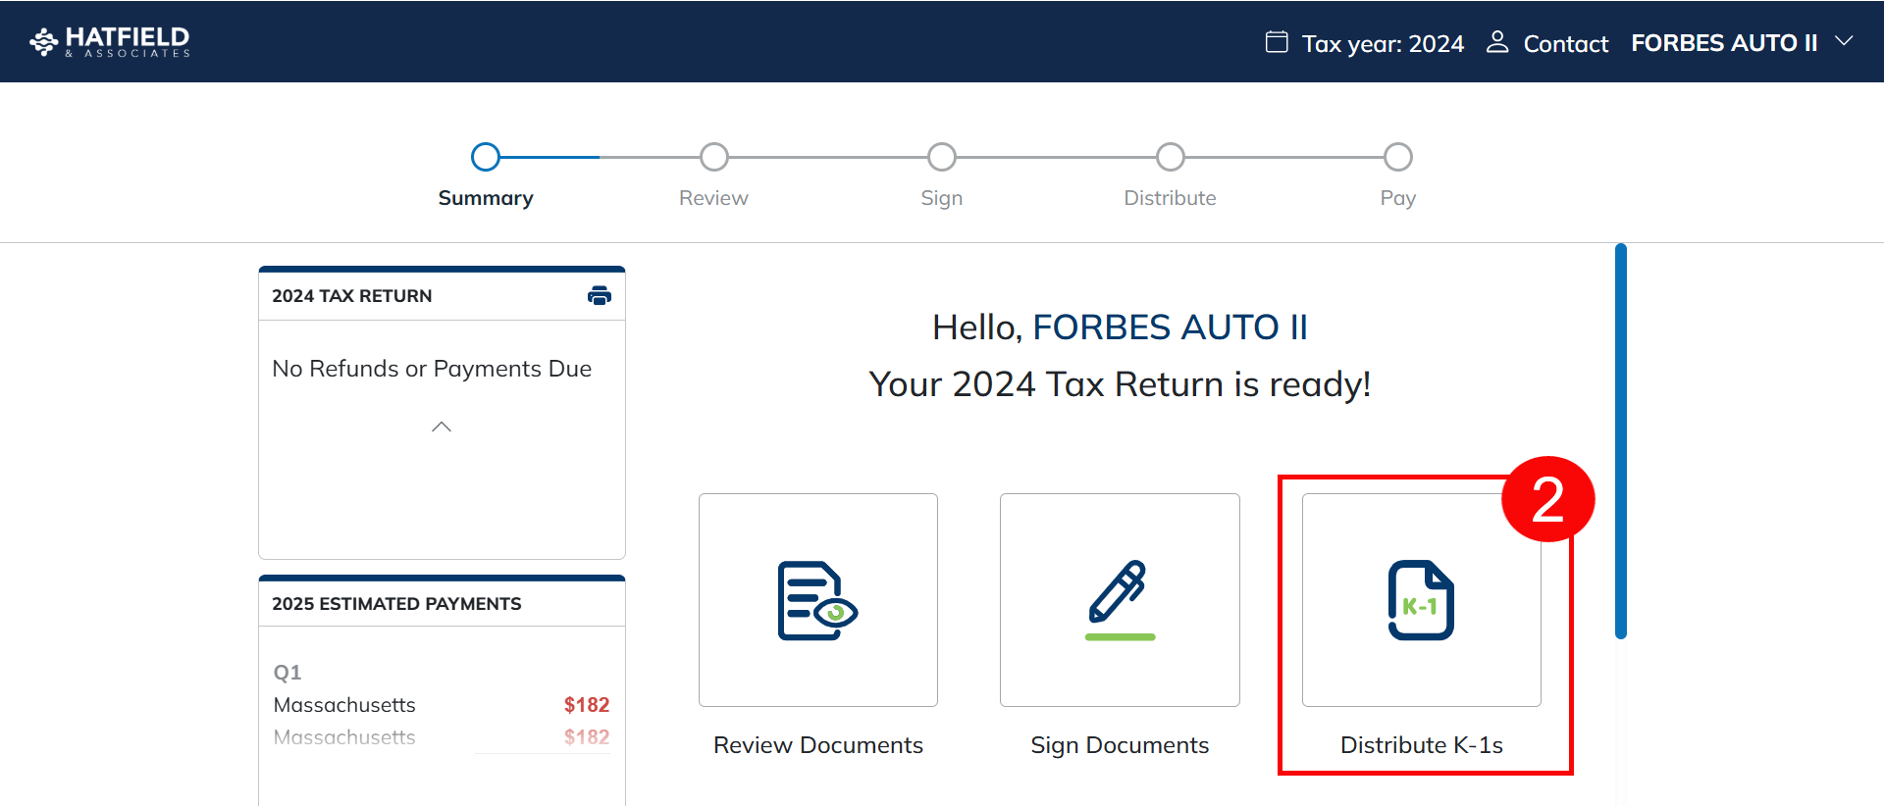Open the Sign Documents pencil tile
This screenshot has height=806, width=1884.
point(1120,600)
